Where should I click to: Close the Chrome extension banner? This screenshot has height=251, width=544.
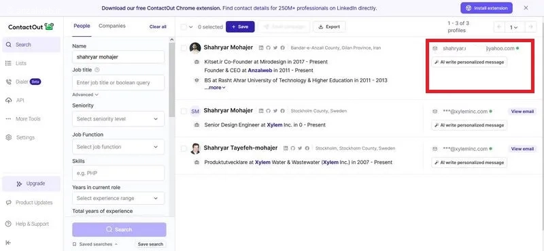point(526,8)
